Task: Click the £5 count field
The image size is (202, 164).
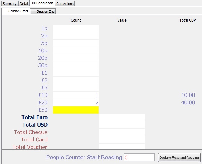Action: pyautogui.click(x=76, y=88)
